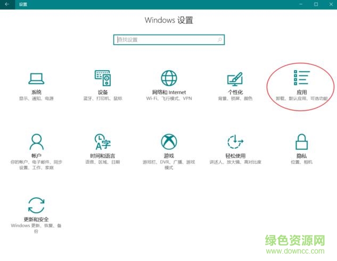Select the 帐户 label
337x261 pixels.
(x=36, y=156)
